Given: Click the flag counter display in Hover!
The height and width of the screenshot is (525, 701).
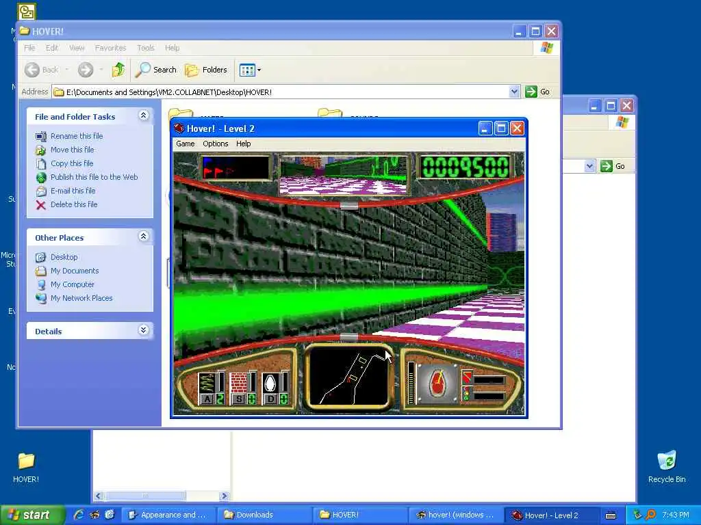Looking at the screenshot, I should 235,167.
